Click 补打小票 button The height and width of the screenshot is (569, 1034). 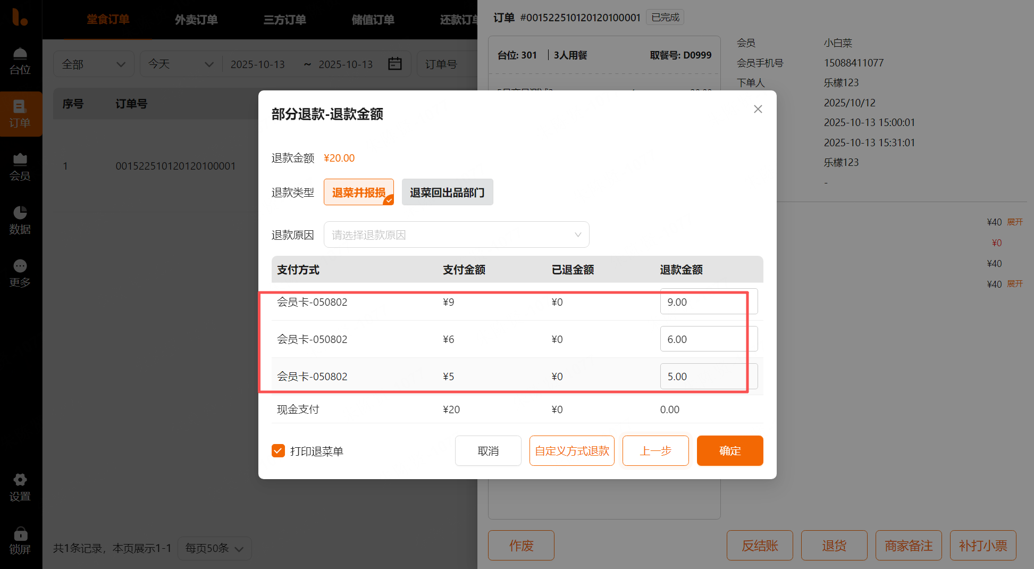coord(983,545)
